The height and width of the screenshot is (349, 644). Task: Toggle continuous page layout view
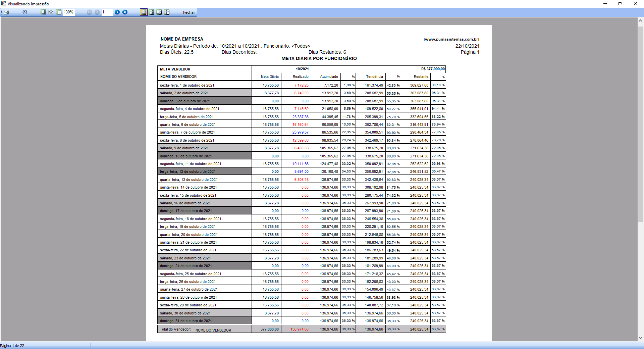coord(151,12)
